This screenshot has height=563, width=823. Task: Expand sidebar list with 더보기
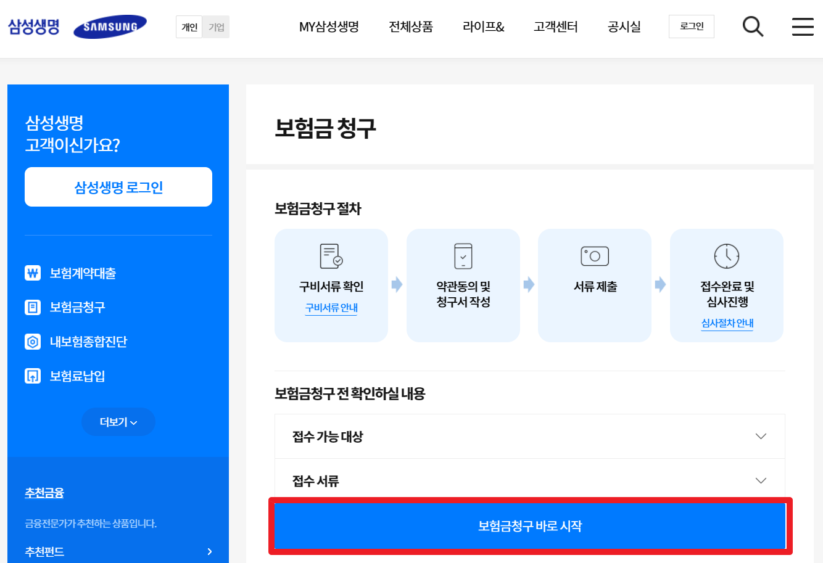coord(118,422)
